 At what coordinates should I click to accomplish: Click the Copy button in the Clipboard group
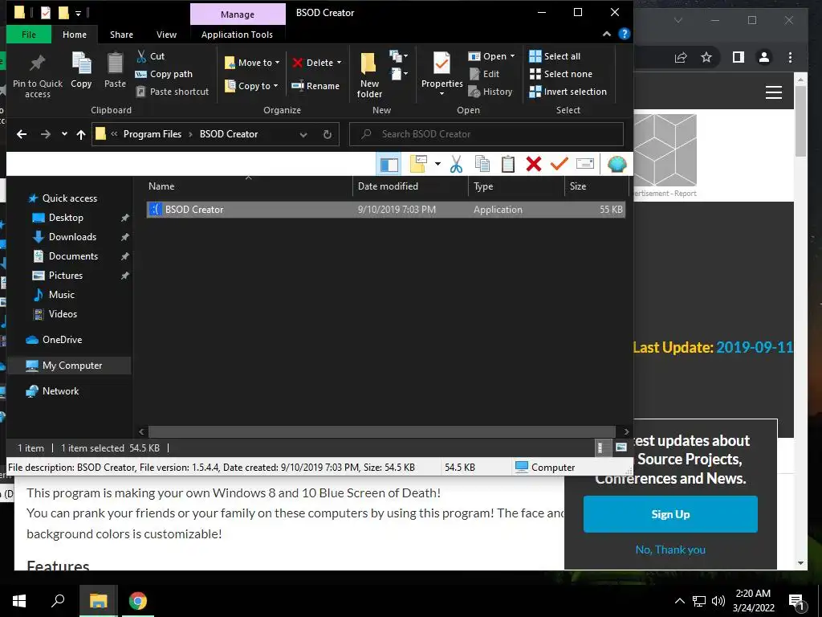tap(81, 71)
